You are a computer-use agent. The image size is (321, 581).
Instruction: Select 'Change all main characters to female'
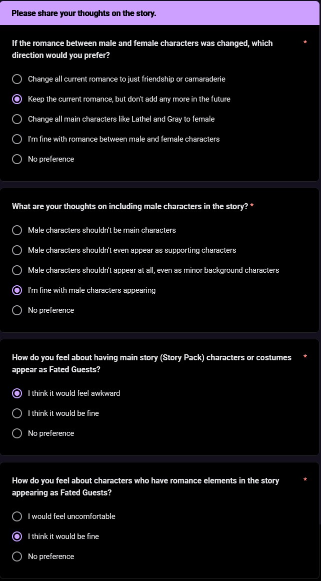pos(17,119)
